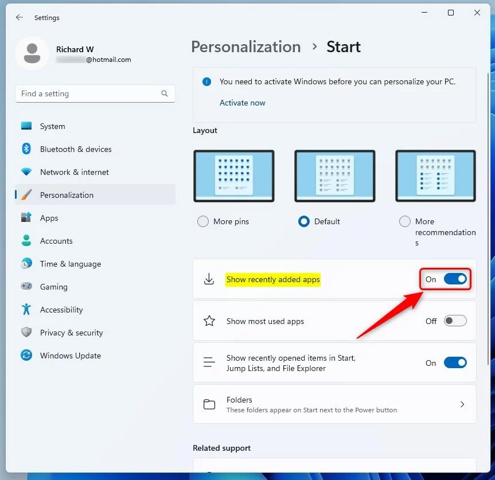The image size is (495, 480).
Task: Select the More pins layout option
Action: [x=202, y=221]
